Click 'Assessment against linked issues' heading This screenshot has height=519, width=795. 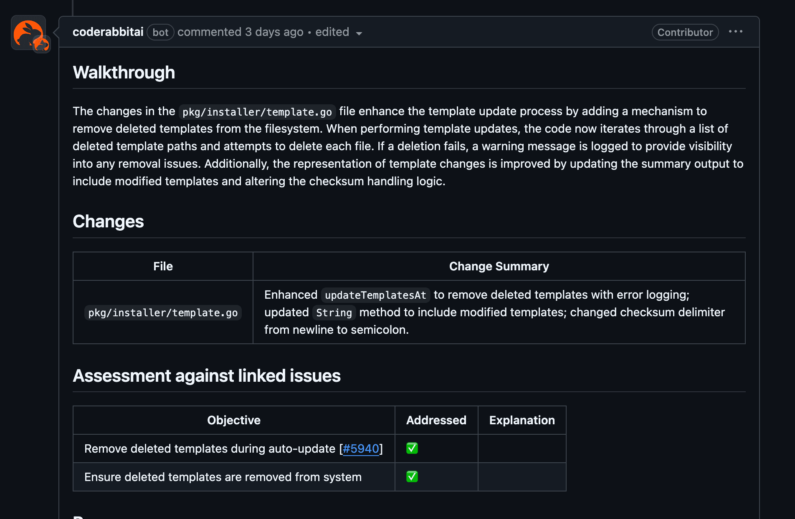coord(206,376)
